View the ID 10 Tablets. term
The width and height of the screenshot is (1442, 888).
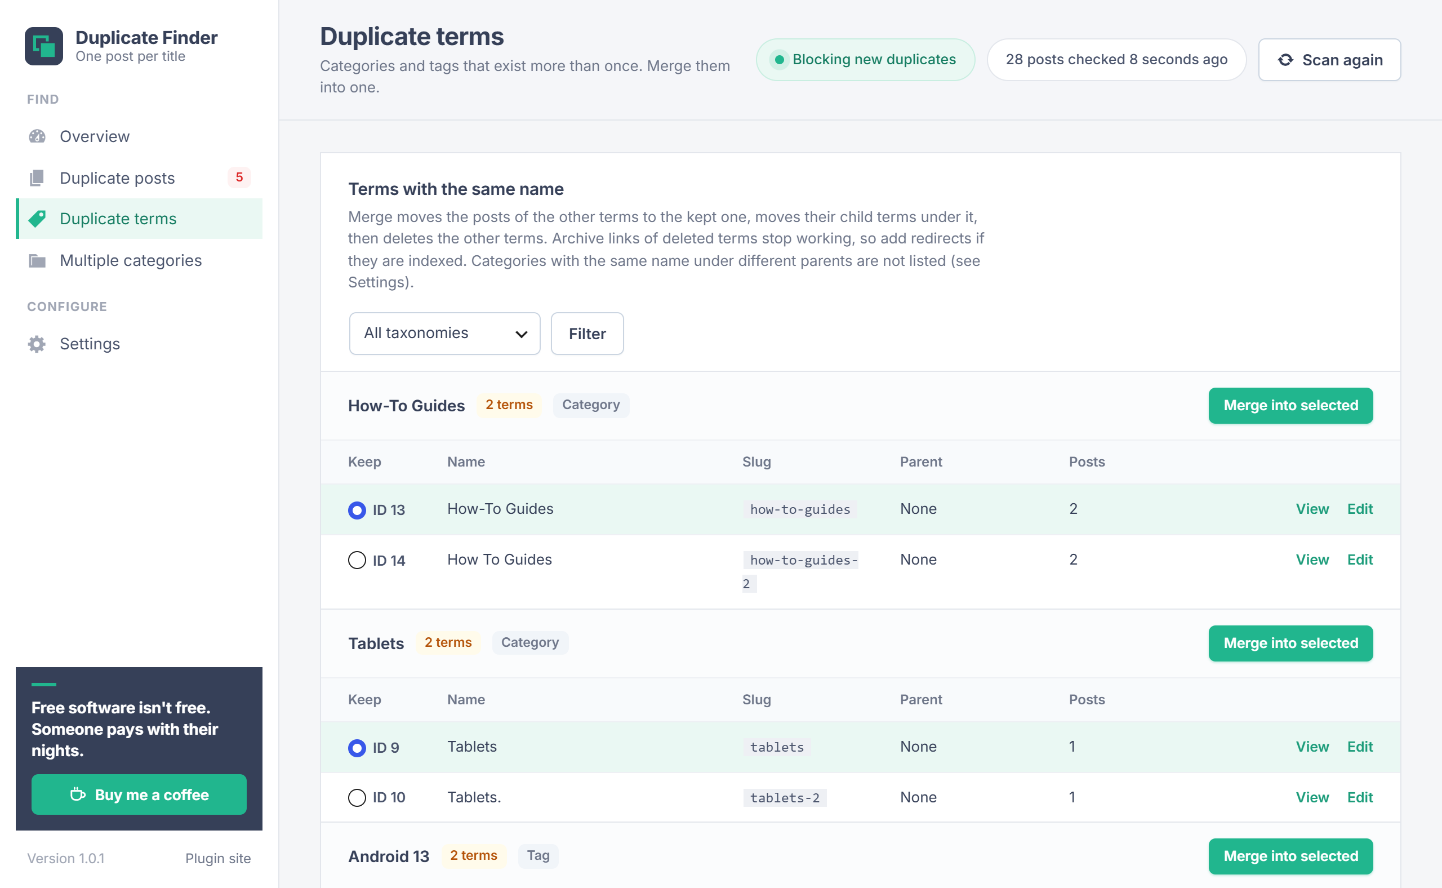pyautogui.click(x=1312, y=797)
